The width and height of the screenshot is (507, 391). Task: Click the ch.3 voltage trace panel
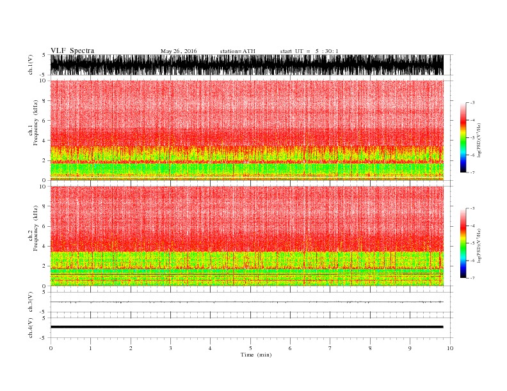(x=252, y=302)
